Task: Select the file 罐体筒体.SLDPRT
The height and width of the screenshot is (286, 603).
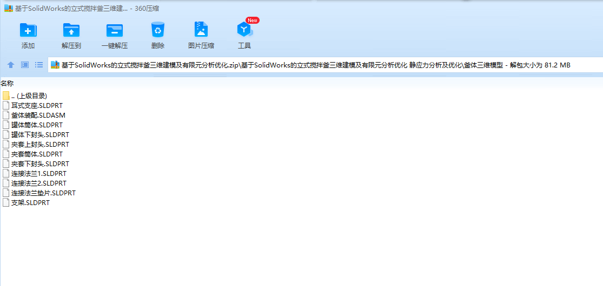Action: (x=37, y=125)
